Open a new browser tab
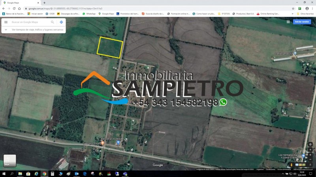The height and width of the screenshot is (177, 316). click(44, 3)
